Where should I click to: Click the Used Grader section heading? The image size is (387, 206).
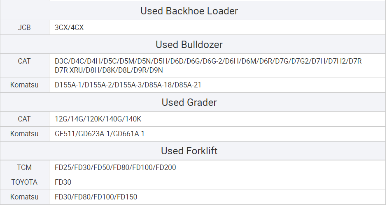(189, 102)
